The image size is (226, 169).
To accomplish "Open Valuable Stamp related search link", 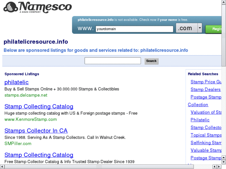I will coord(206,150).
